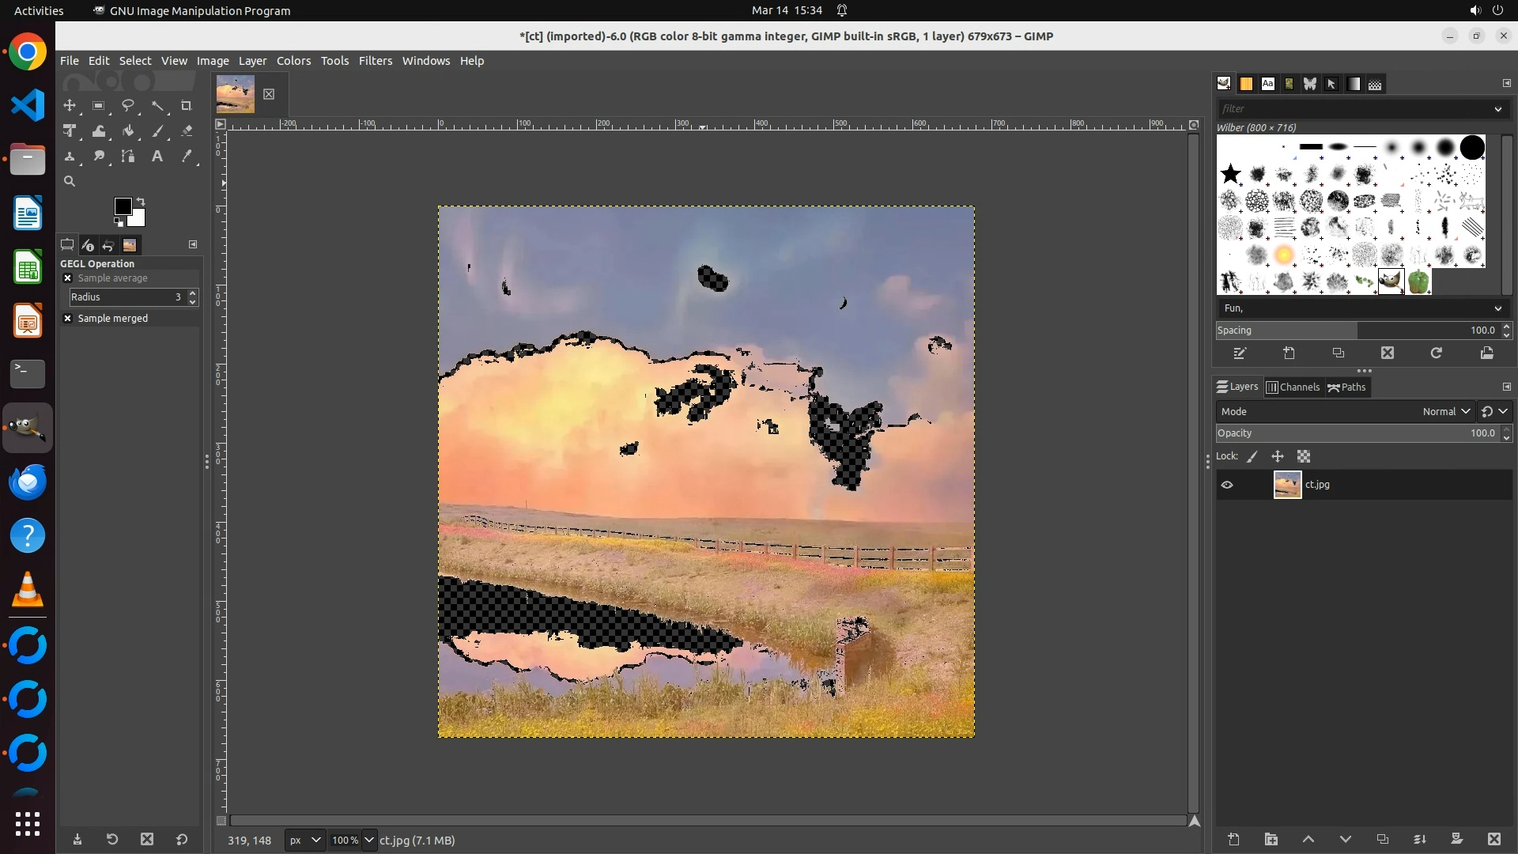Open the Filters menu
Image resolution: width=1518 pixels, height=854 pixels.
[375, 61]
